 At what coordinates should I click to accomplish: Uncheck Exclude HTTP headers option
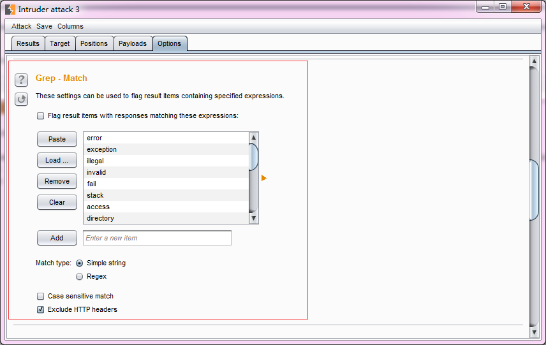[x=41, y=310]
